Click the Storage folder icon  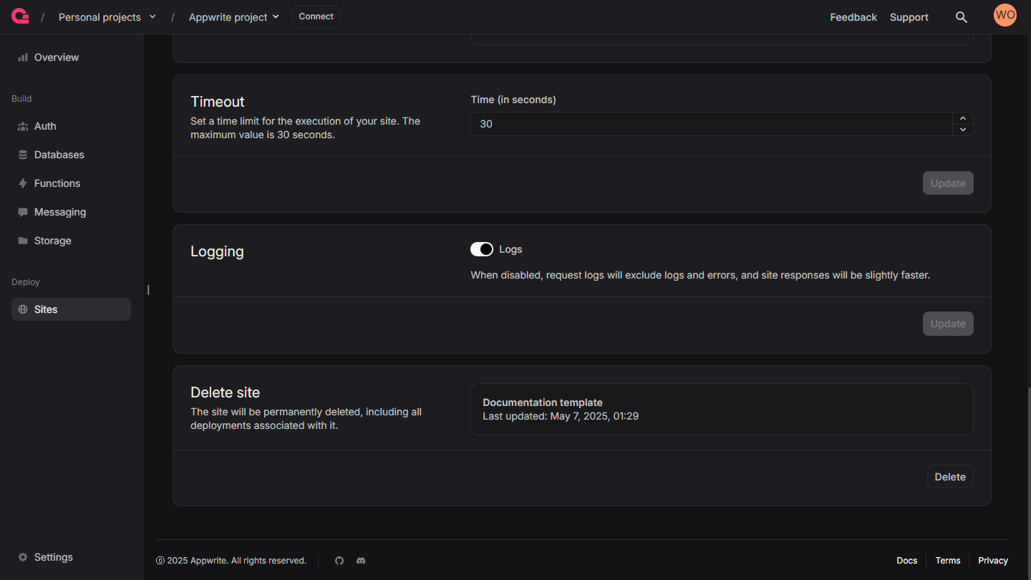[23, 241]
